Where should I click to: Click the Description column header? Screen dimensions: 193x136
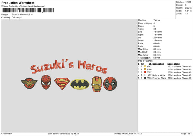pyautogui.click(x=158, y=64)
